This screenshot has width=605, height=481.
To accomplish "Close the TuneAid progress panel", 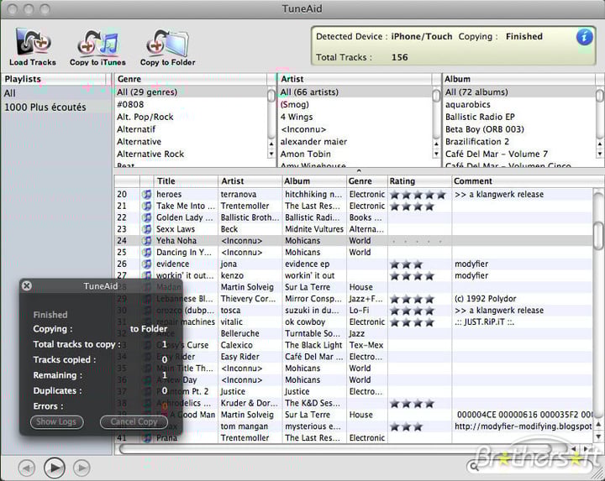I will coord(27,285).
